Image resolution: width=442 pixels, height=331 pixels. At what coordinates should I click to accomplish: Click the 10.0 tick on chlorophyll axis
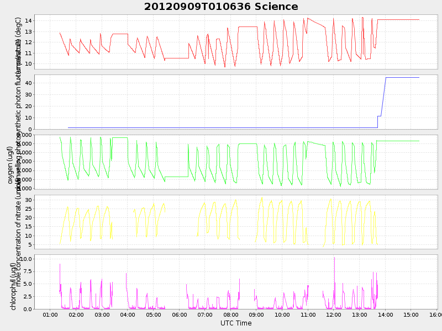point(27,259)
